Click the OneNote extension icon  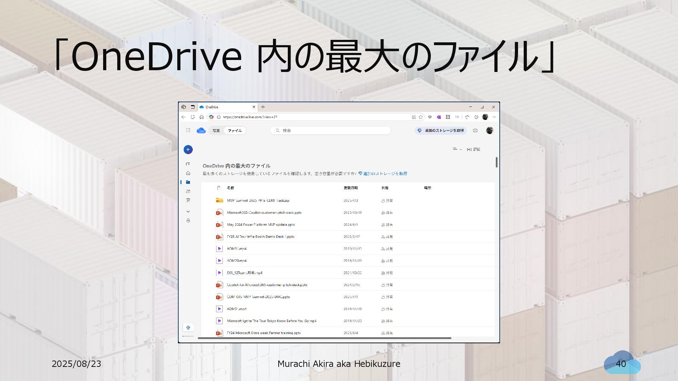click(x=439, y=117)
